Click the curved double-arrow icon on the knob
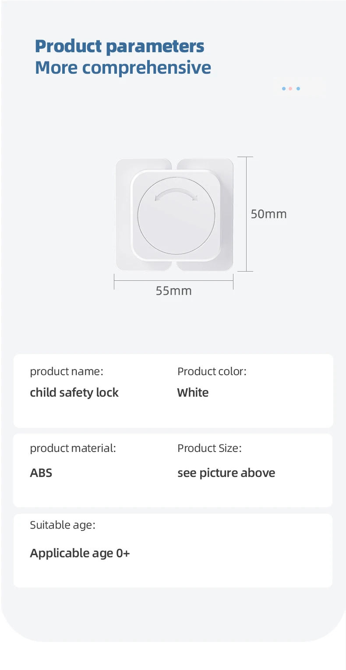This screenshot has height=670, width=346. (x=176, y=194)
